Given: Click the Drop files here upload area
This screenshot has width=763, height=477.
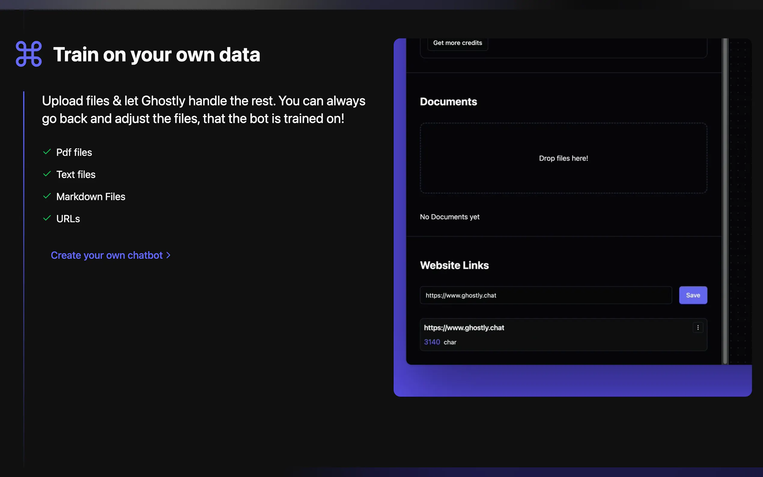Looking at the screenshot, I should tap(563, 158).
